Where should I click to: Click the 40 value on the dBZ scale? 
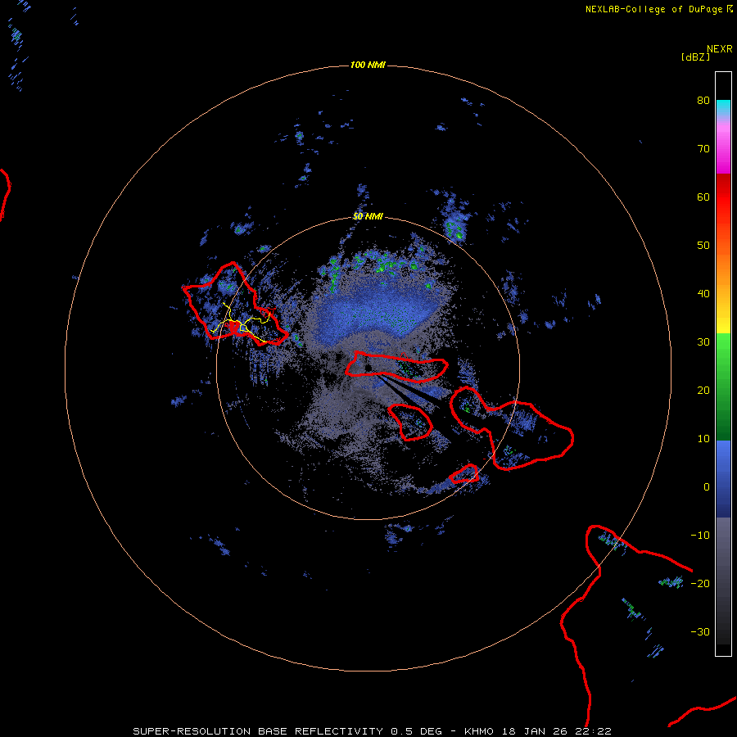click(x=703, y=294)
